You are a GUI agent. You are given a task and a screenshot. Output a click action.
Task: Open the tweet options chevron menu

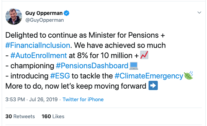[x=199, y=13]
